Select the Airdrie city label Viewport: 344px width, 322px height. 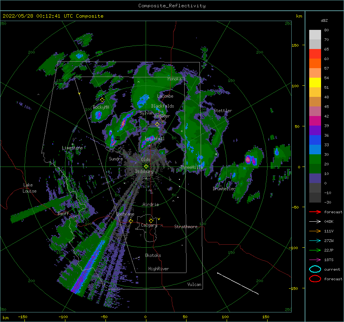coord(151,204)
